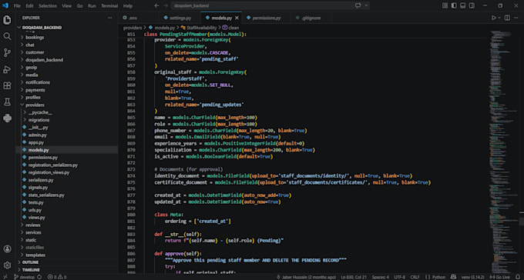Click the Customize Layout icon
This screenshot has height=280, width=524.
[x=445, y=5]
